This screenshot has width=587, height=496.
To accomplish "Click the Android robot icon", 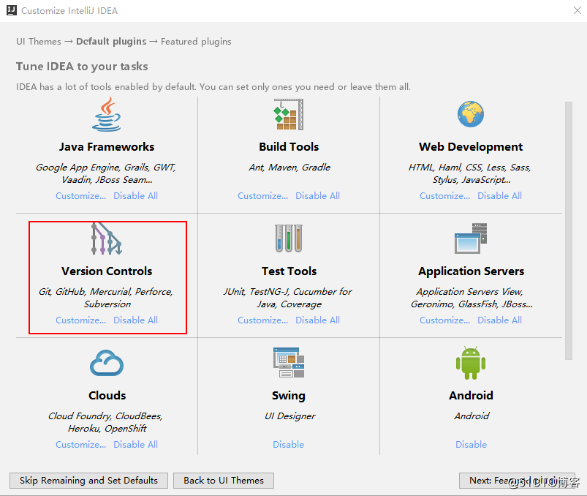I will pyautogui.click(x=471, y=363).
